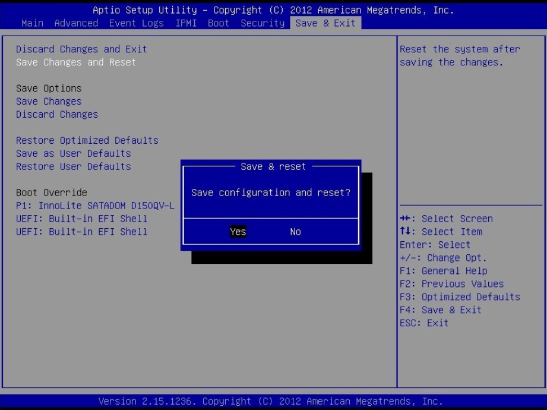Click the Save & Exit tab
The image size is (547, 410).
[x=325, y=23]
